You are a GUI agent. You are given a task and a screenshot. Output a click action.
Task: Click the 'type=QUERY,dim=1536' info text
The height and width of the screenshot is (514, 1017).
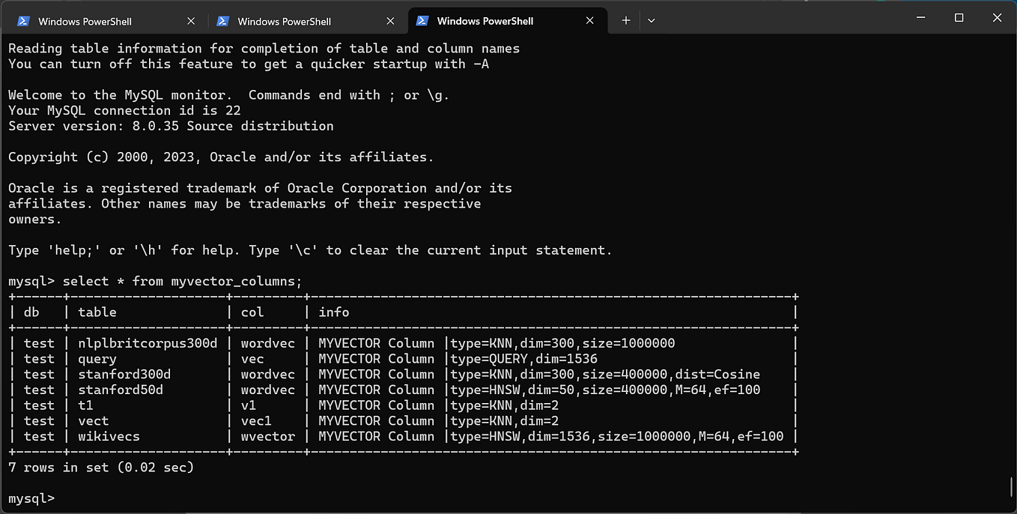(x=523, y=359)
